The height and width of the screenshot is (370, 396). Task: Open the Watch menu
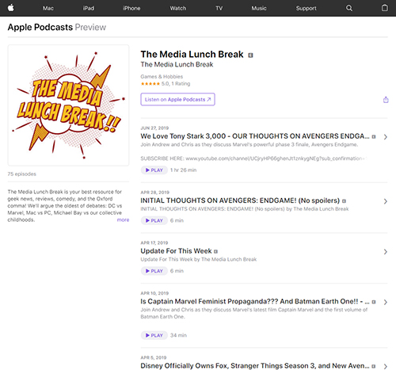178,8
